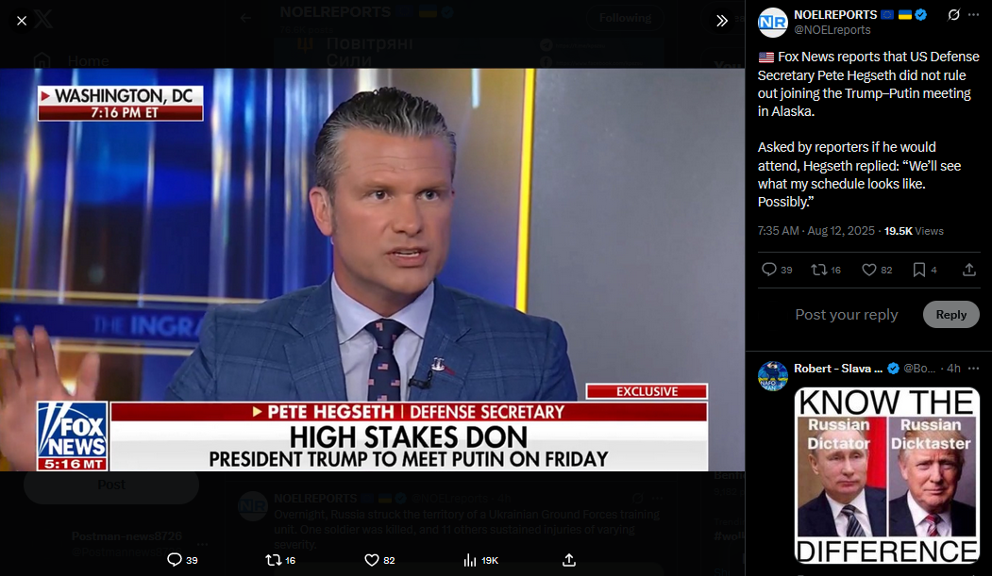
Task: Open the 7:35 AM · Aug 12, 2025 timestamp
Action: [x=816, y=231]
